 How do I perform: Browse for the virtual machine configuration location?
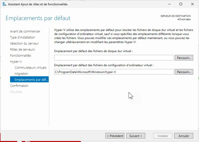[184, 72]
